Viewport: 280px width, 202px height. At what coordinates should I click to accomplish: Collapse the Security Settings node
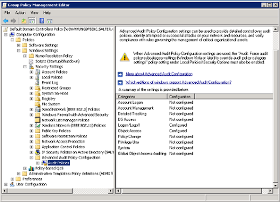25,67
